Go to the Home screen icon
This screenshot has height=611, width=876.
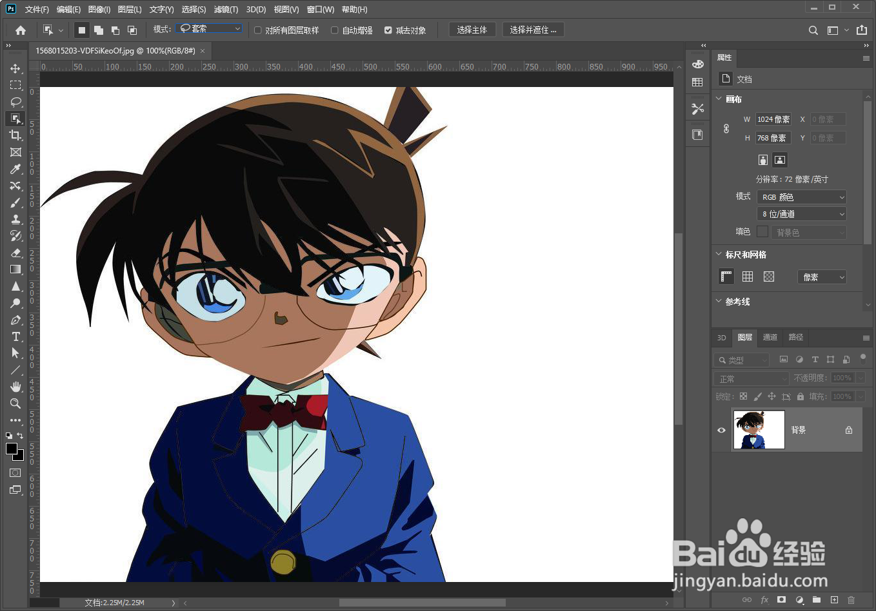point(21,30)
